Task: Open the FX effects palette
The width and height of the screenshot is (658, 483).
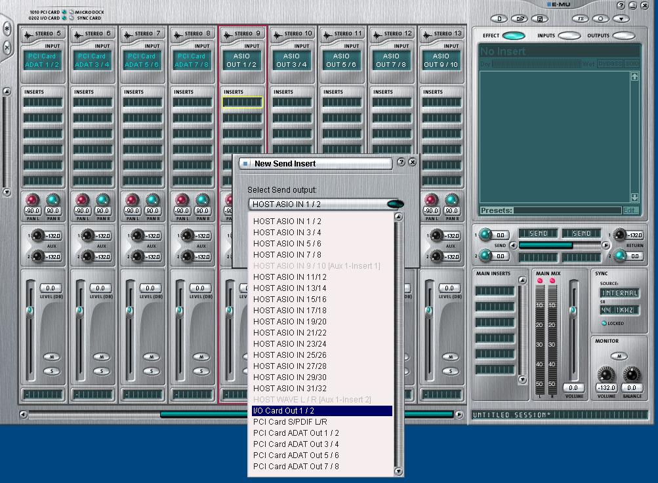Action: pyautogui.click(x=581, y=19)
